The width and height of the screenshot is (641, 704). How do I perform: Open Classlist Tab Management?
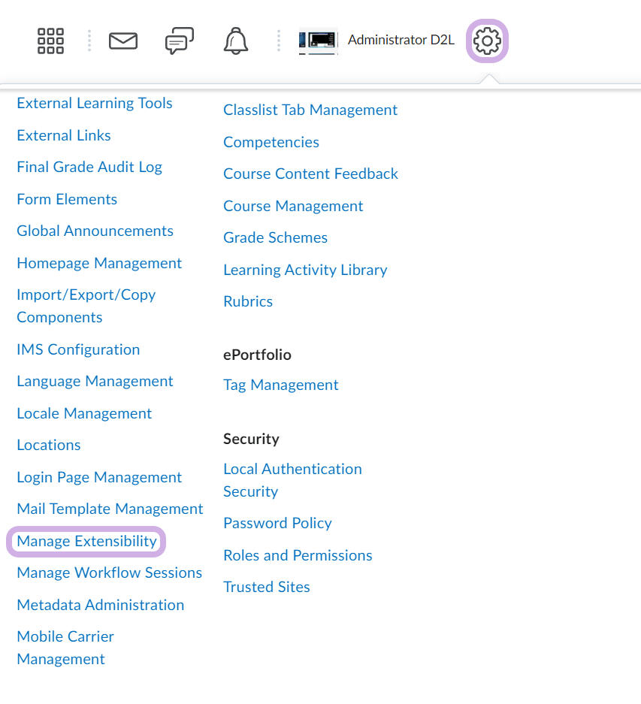click(310, 110)
